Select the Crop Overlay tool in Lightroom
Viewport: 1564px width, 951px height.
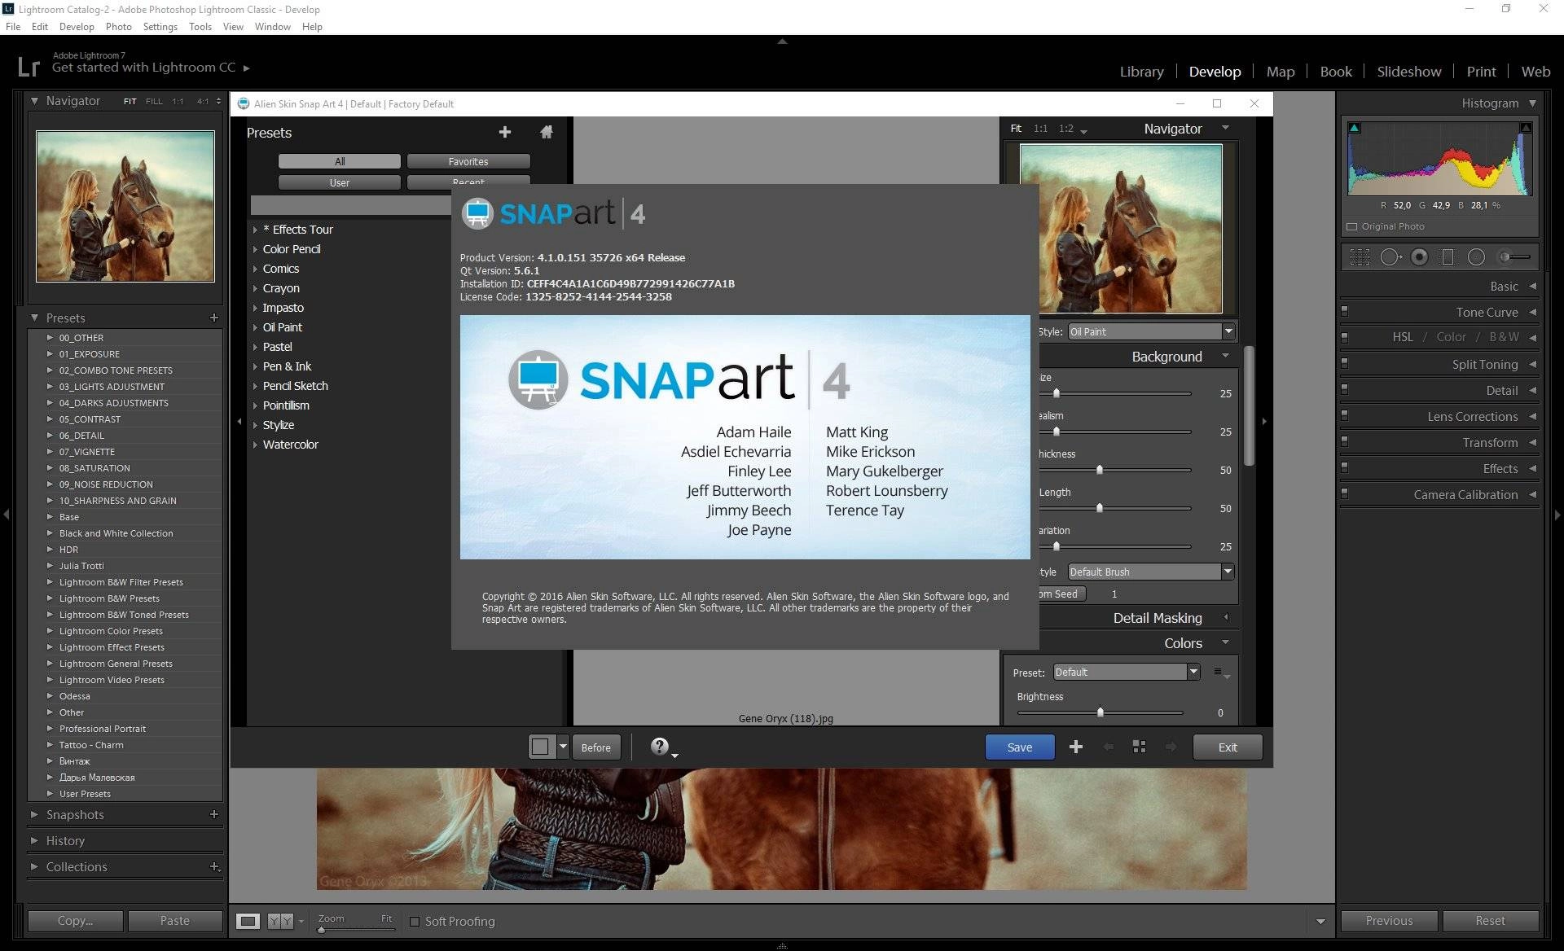click(x=1360, y=257)
